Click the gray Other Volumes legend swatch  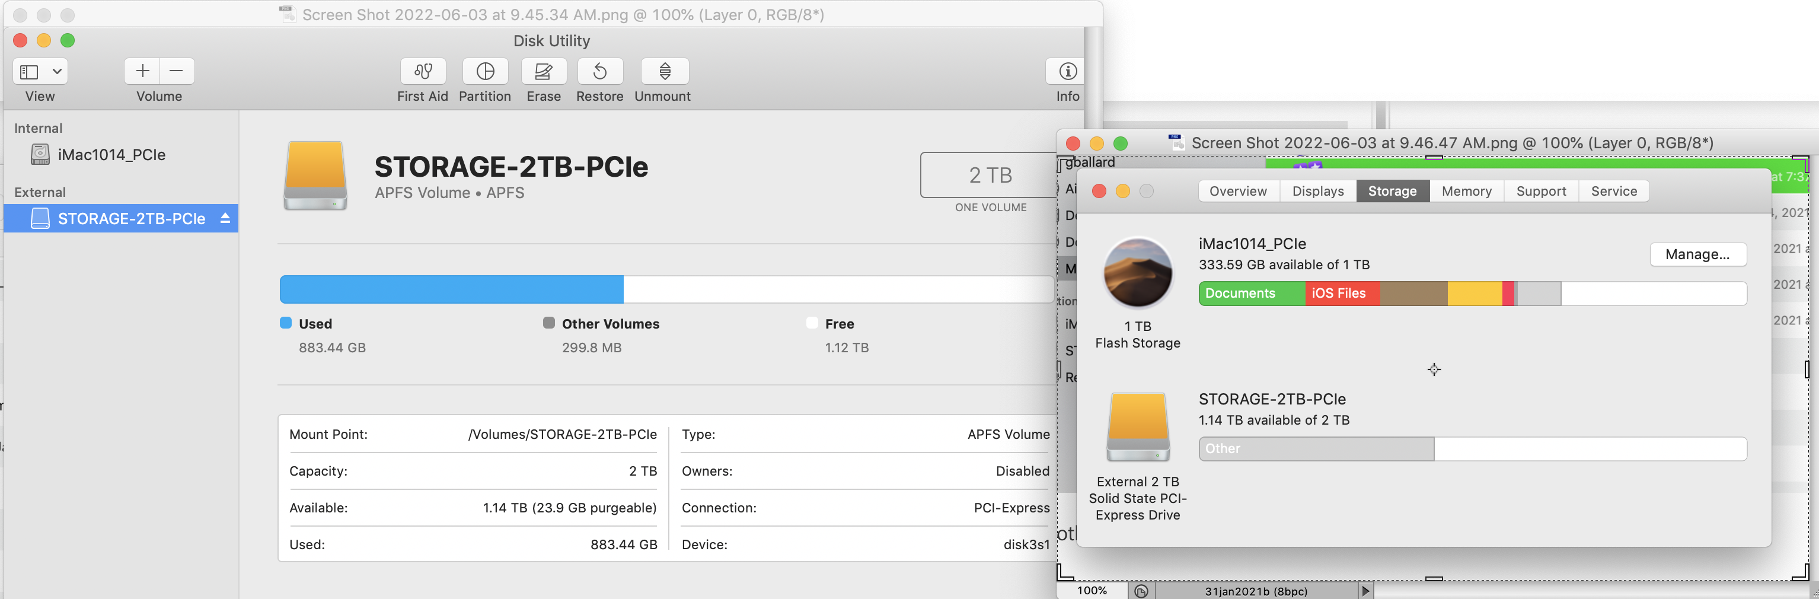pos(548,323)
